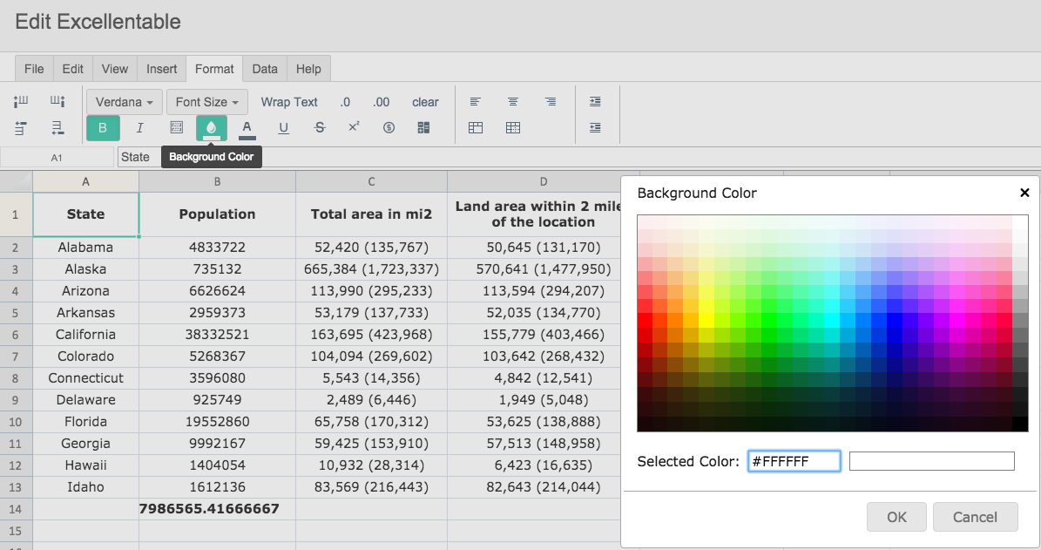Open the font color icon
Image resolution: width=1041 pixels, height=550 pixels.
pos(247,128)
